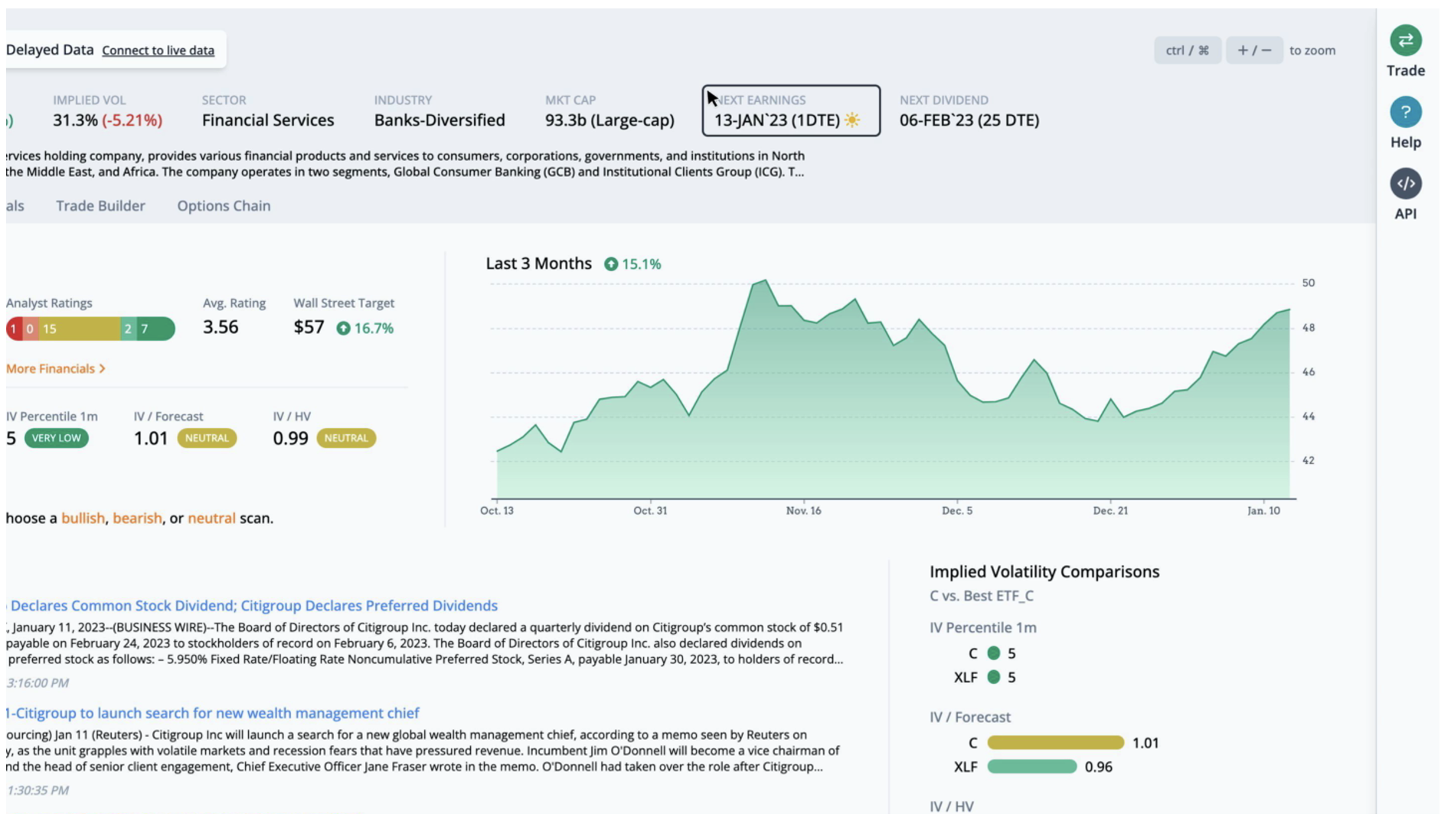Open the API code icon
This screenshot has height=821, width=1441.
pyautogui.click(x=1405, y=184)
